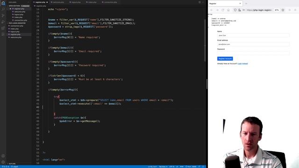Click the Email address input field

pyautogui.click(x=253, y=44)
